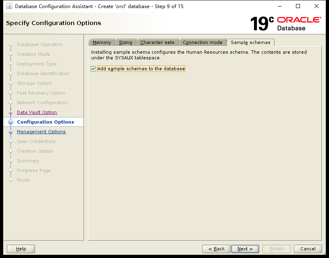Screen dimensions: 329x258
Task: Click the Finish step label in sidebar
Action: 23,180
